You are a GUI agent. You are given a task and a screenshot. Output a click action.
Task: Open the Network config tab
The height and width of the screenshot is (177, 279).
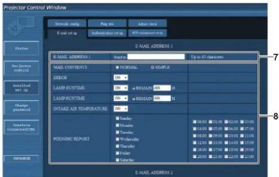click(x=67, y=24)
